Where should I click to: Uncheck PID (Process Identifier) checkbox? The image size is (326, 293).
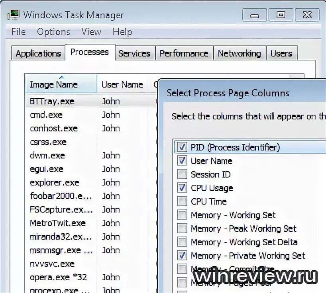click(x=182, y=147)
